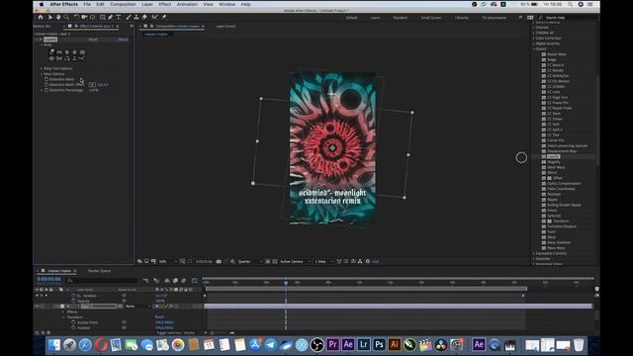Switch to the Standard workspace
The width and height of the screenshot is (633, 356).
pos(400,18)
